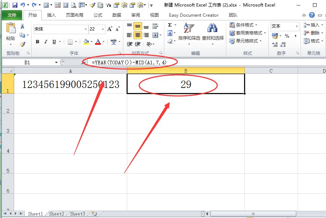The image size is (326, 218).
Task: Click the merge and center icon
Action: coord(155,35)
